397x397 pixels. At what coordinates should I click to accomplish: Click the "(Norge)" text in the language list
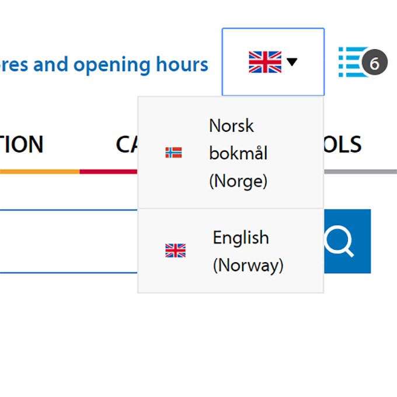coord(238,182)
